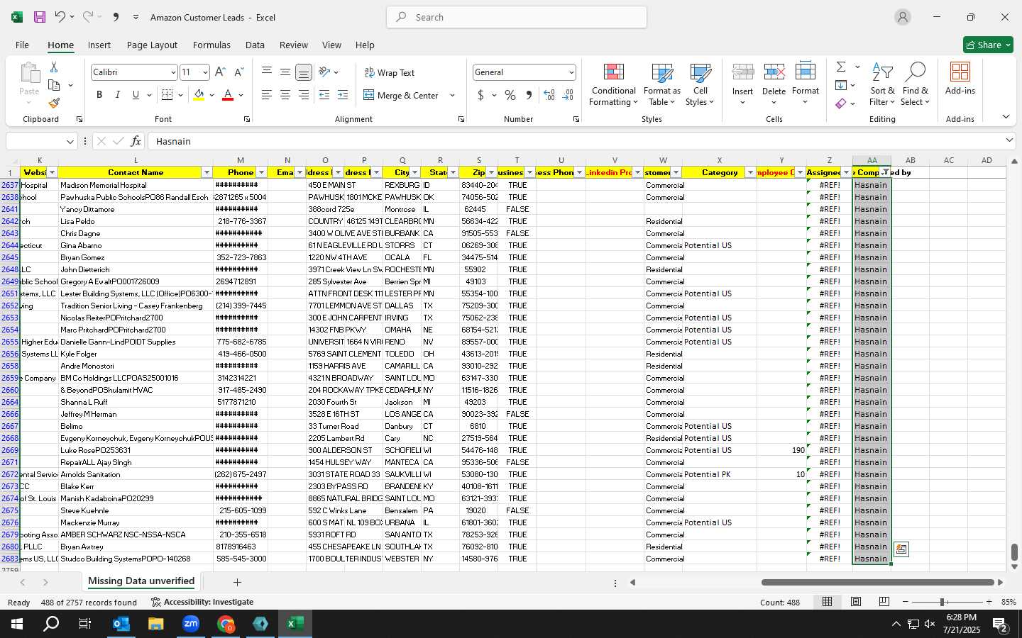Adjust the zoom slider handle
This screenshot has width=1022, height=638.
(x=942, y=602)
